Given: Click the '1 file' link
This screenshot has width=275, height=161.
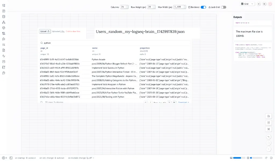Looking at the screenshot, I should [62, 32].
